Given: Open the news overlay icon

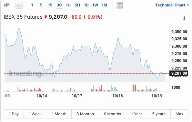Looking at the screenshot, I should click(120, 5).
